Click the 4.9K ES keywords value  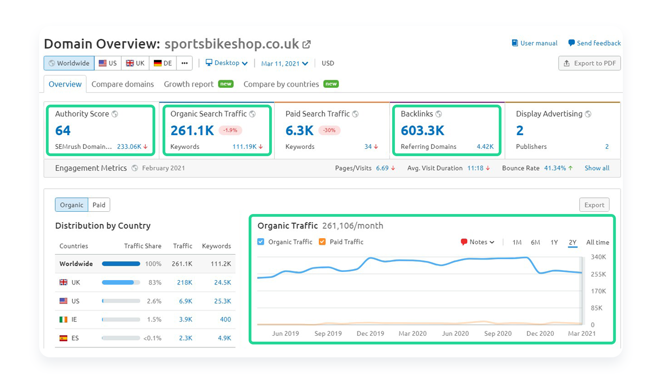[x=225, y=338]
